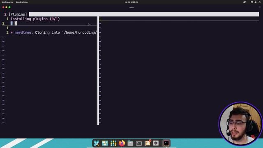Viewport: 263px width, 148px height.
Task: Open the Workspaces menu in top bar
Action: coord(7,2)
